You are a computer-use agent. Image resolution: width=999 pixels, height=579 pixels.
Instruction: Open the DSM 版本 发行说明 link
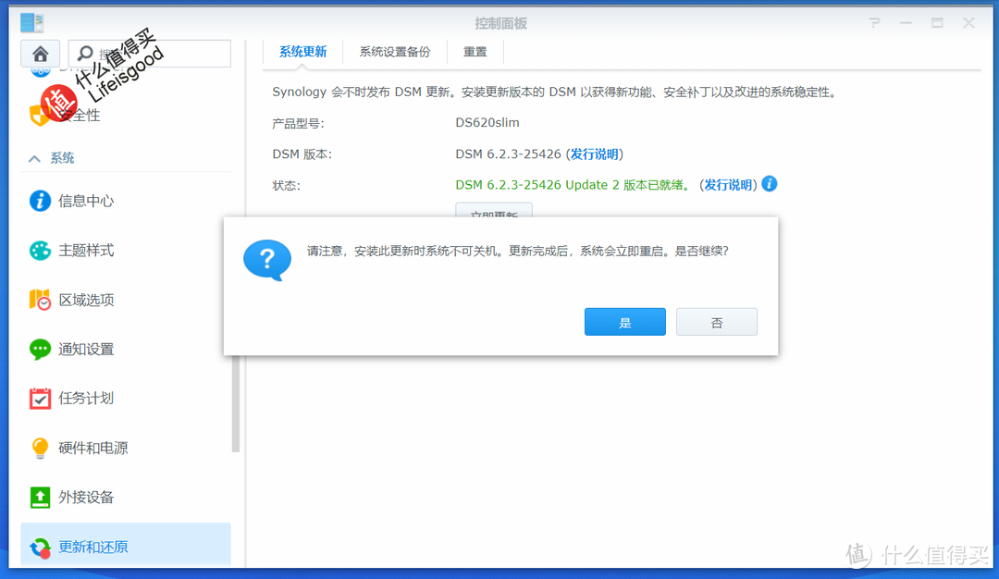point(594,154)
